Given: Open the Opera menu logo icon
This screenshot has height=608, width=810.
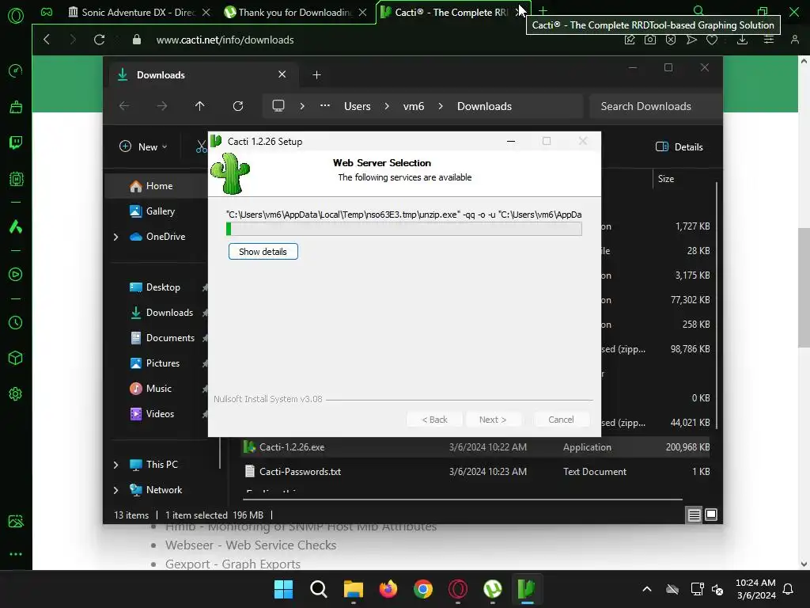Looking at the screenshot, I should pyautogui.click(x=16, y=16).
